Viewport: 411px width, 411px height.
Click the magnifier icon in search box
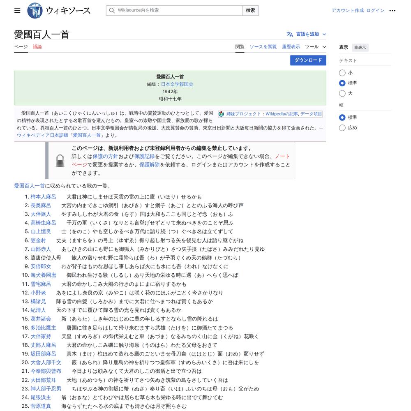[112, 11]
